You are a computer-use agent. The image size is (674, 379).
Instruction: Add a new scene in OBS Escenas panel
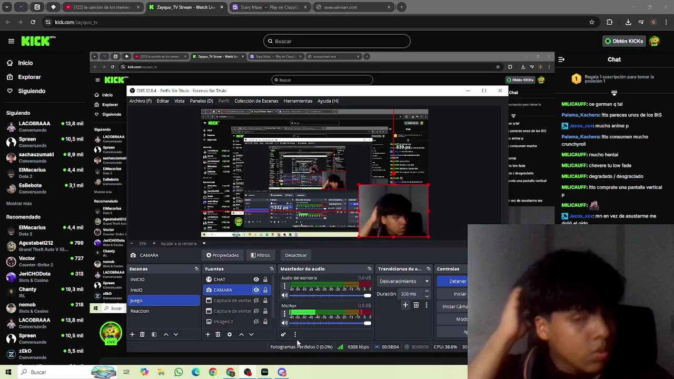132,334
